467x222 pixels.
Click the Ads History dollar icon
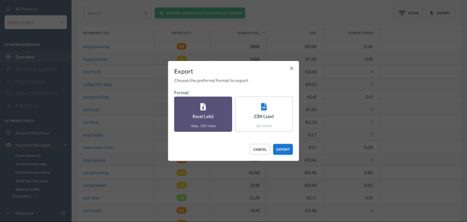pyautogui.click(x=9, y=105)
